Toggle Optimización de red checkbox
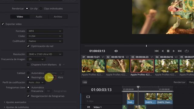This screenshot has height=109, width=194. point(28,46)
